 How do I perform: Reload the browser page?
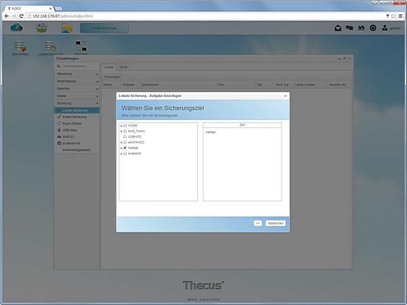click(x=22, y=16)
